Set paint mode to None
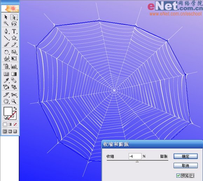The image size is (203, 181). click(x=15, y=124)
